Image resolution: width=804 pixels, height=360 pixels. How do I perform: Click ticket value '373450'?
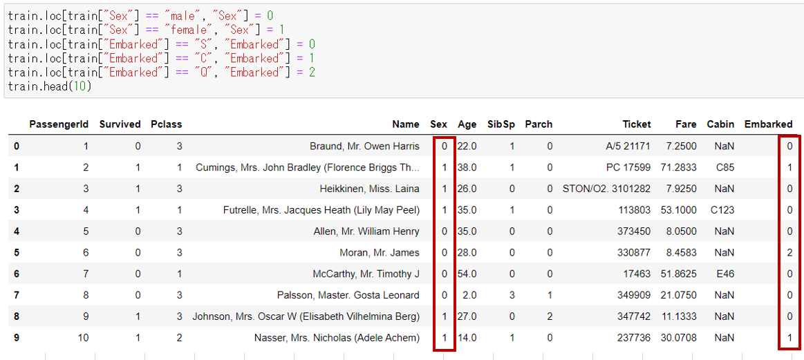[x=635, y=231]
